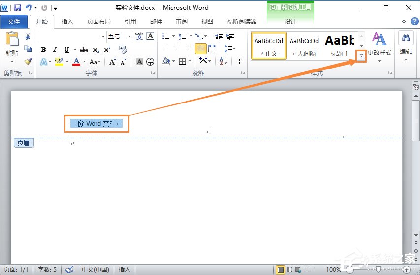Switch to the 插入 ribbon tab

click(67, 22)
